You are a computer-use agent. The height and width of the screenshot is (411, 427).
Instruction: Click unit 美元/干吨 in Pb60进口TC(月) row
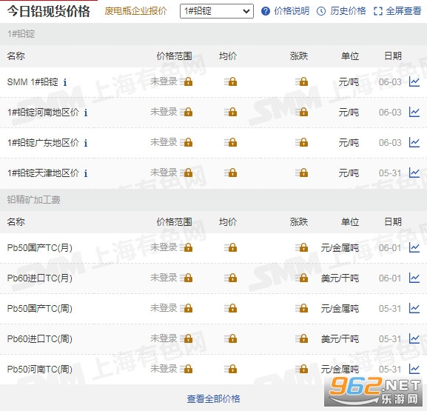(x=340, y=278)
